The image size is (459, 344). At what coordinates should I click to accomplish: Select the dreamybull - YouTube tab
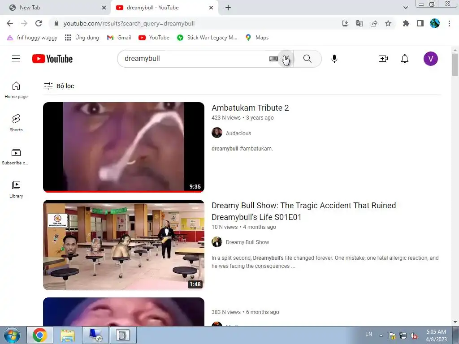tap(164, 8)
